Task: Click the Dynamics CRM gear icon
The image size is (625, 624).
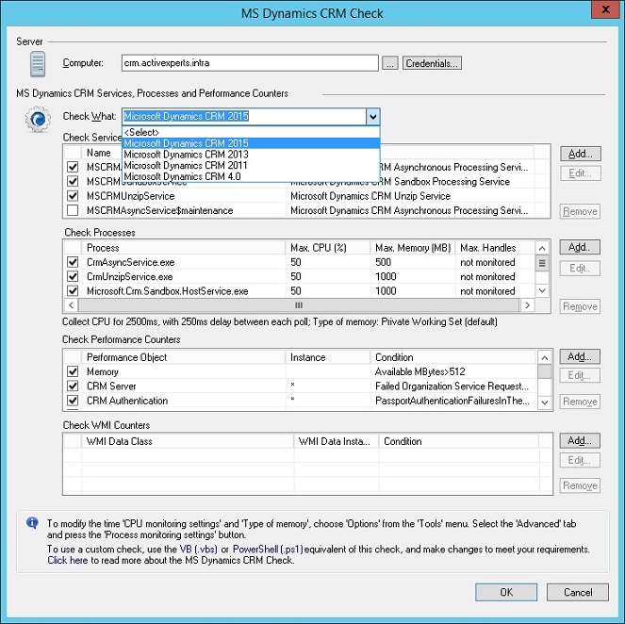Action: pyautogui.click(x=38, y=119)
